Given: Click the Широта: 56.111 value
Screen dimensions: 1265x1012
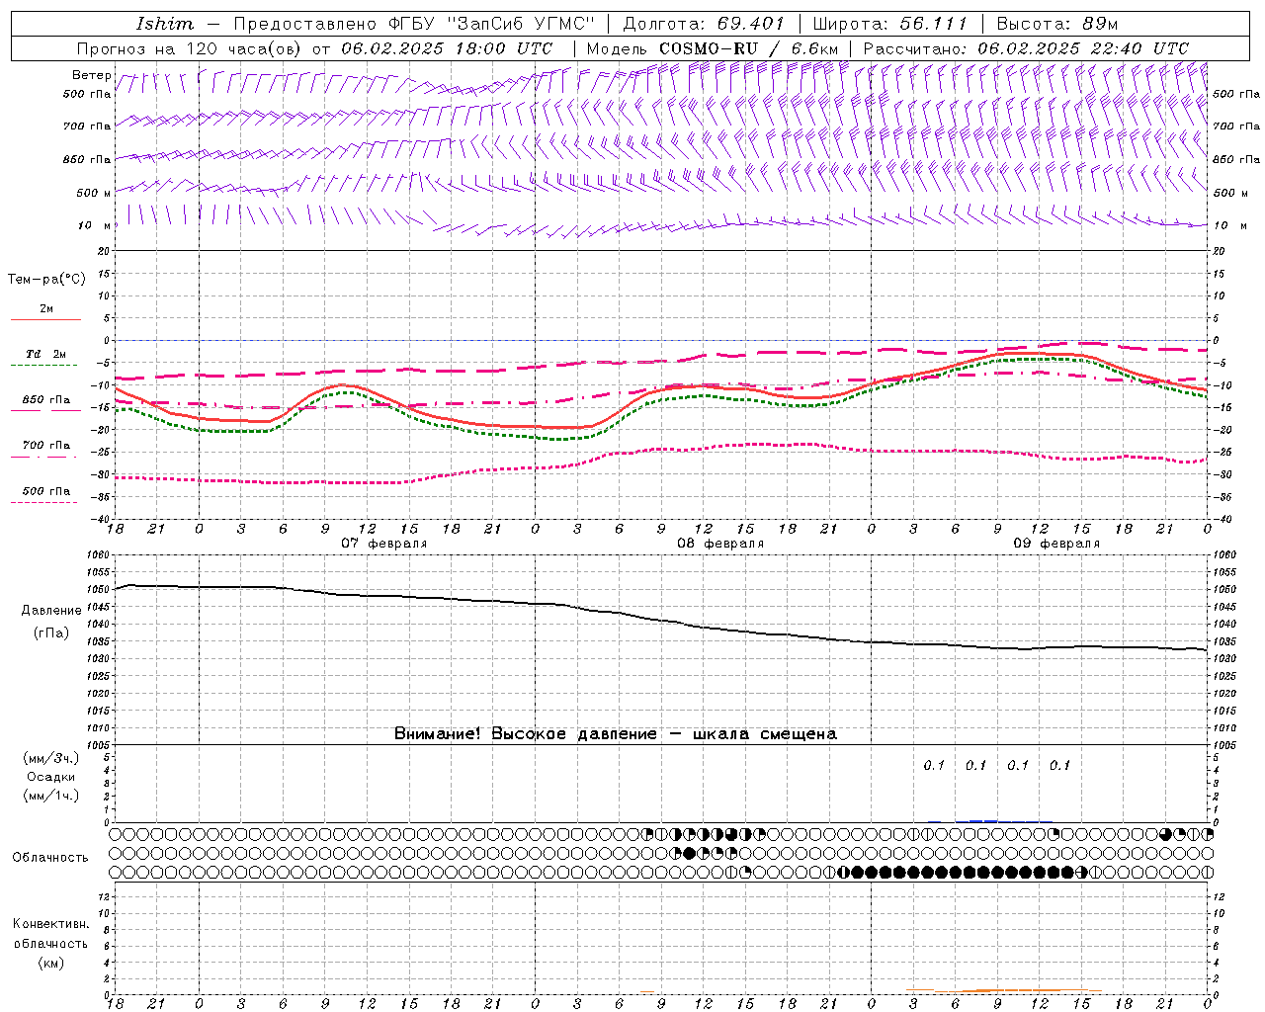Looking at the screenshot, I should (889, 24).
